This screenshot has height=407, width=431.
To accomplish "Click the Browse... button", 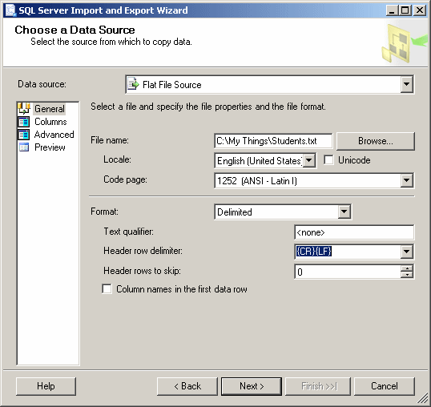I will point(376,141).
